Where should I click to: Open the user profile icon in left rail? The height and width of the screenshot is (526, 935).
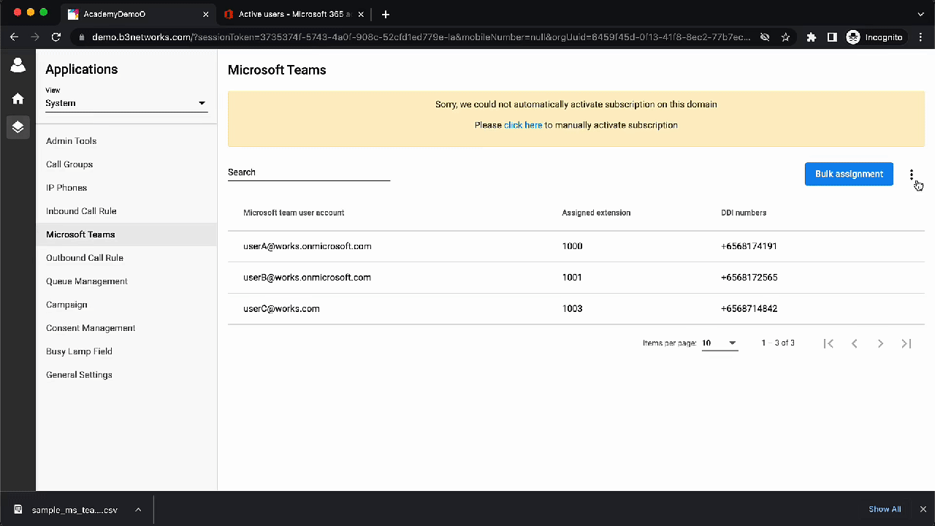point(18,66)
